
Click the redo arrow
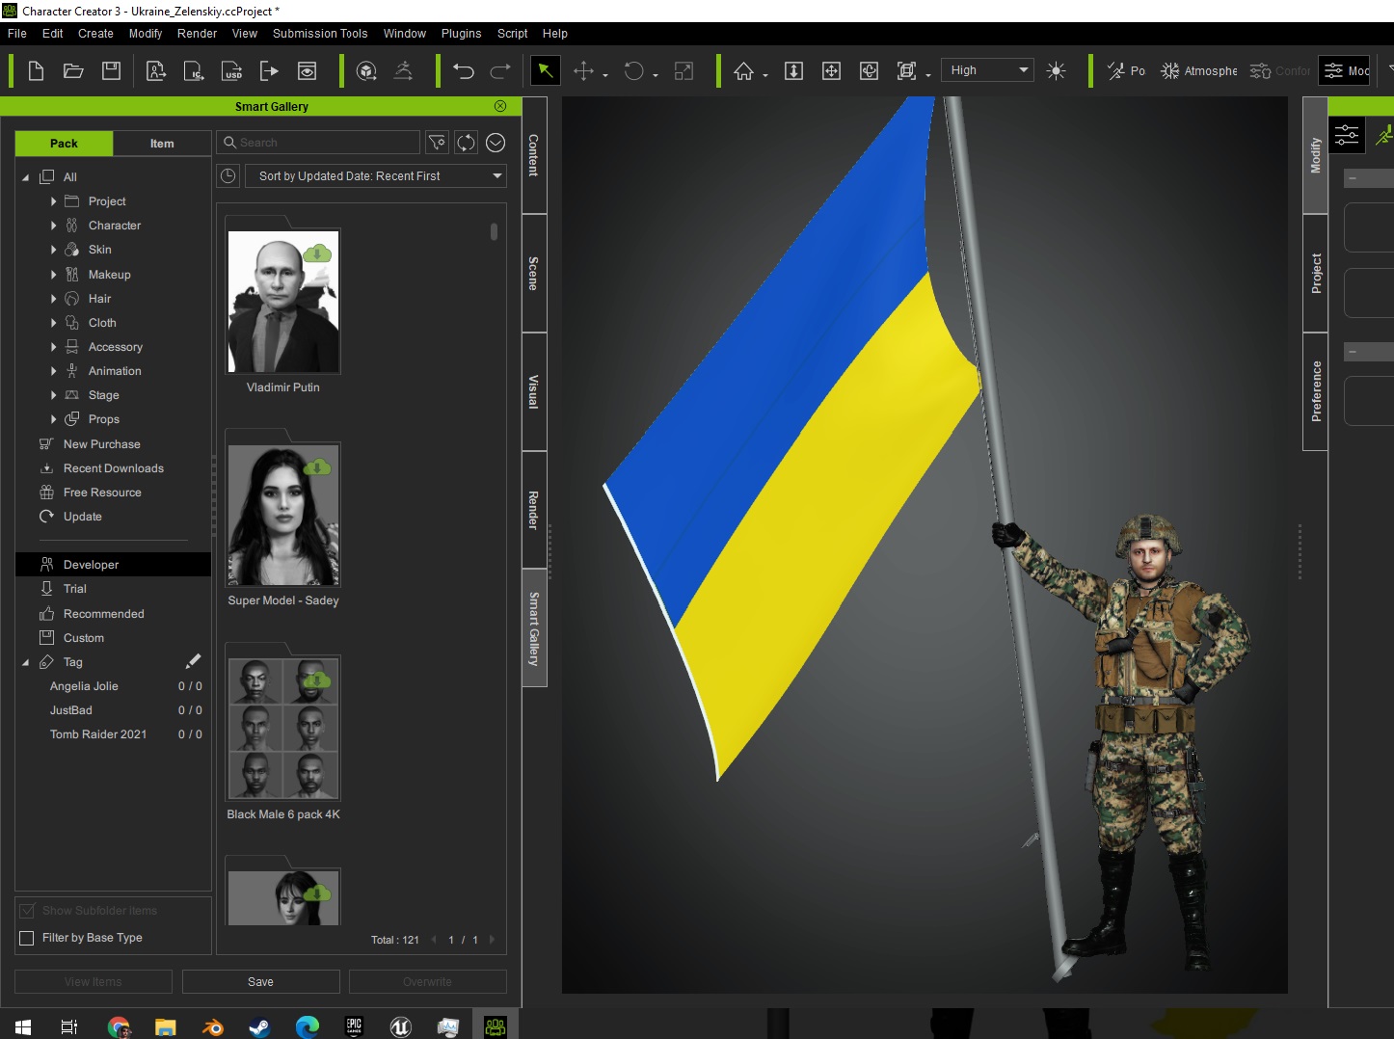(x=500, y=70)
